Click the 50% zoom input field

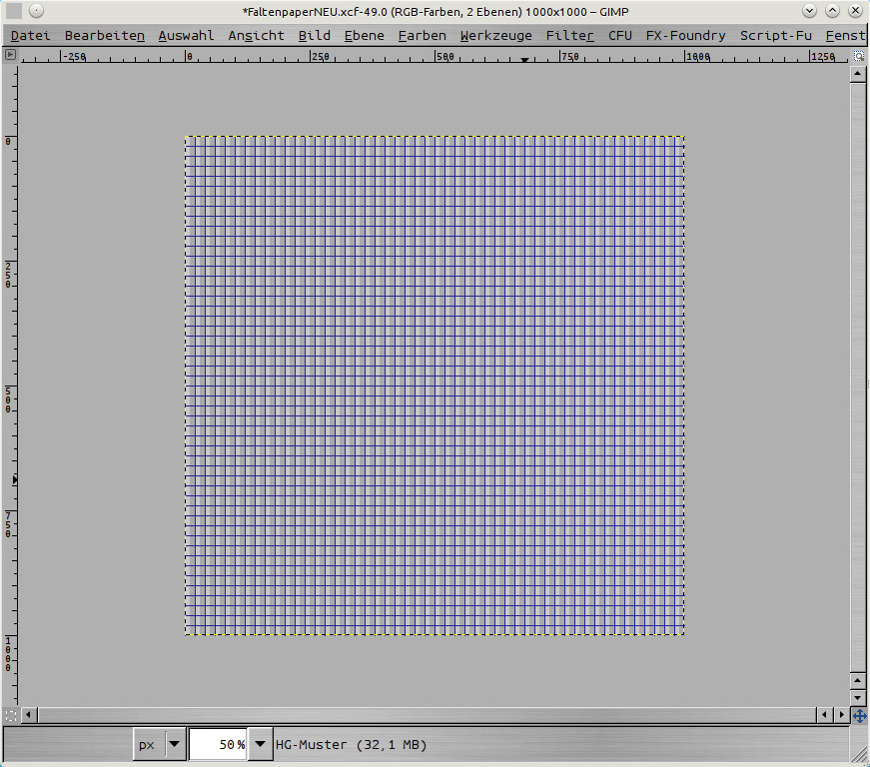pyautogui.click(x=218, y=744)
